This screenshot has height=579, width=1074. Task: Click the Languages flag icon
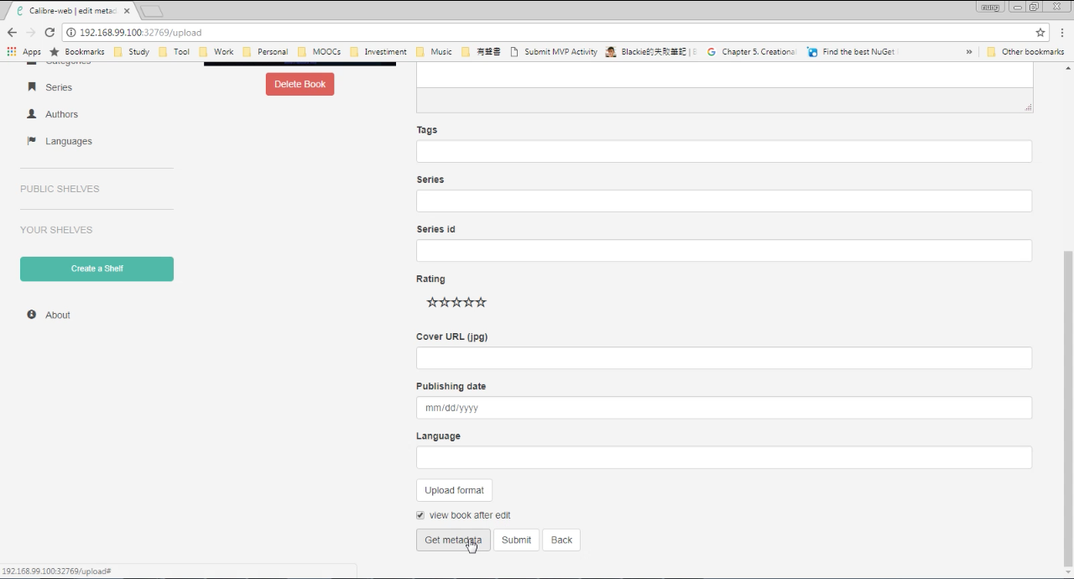pos(32,140)
